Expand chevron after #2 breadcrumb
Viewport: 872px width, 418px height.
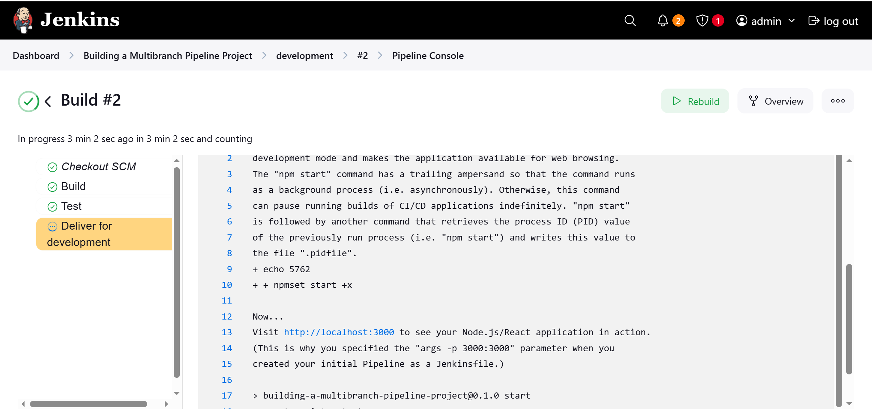point(380,55)
